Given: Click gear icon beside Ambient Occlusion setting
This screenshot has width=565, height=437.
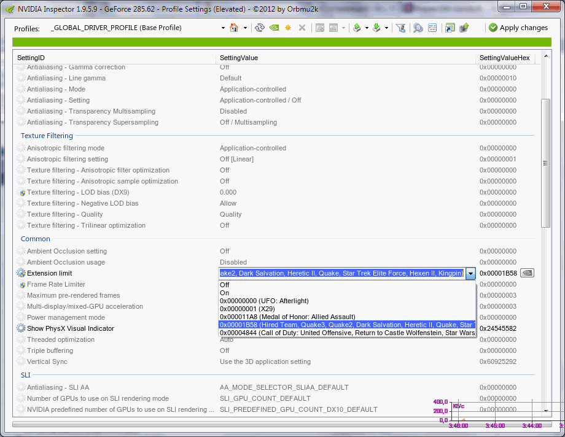Looking at the screenshot, I should 21,251.
